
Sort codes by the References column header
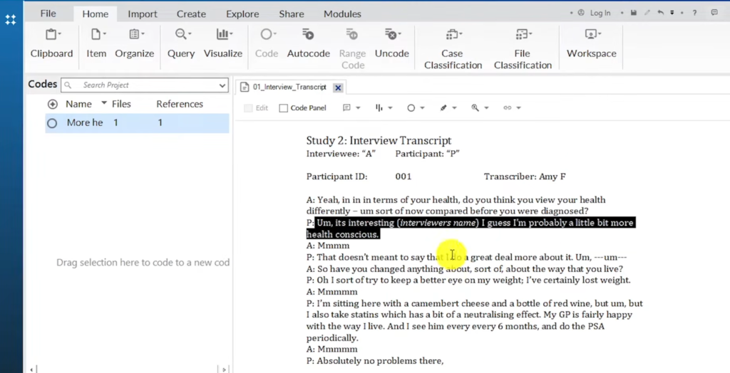pos(180,104)
